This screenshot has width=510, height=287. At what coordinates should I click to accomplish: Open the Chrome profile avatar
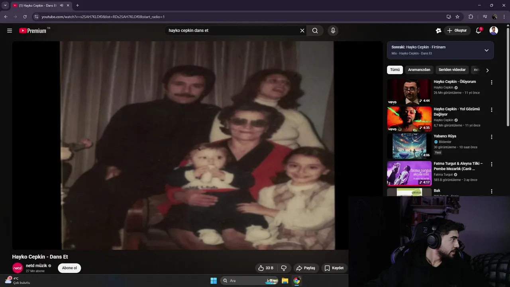494,17
